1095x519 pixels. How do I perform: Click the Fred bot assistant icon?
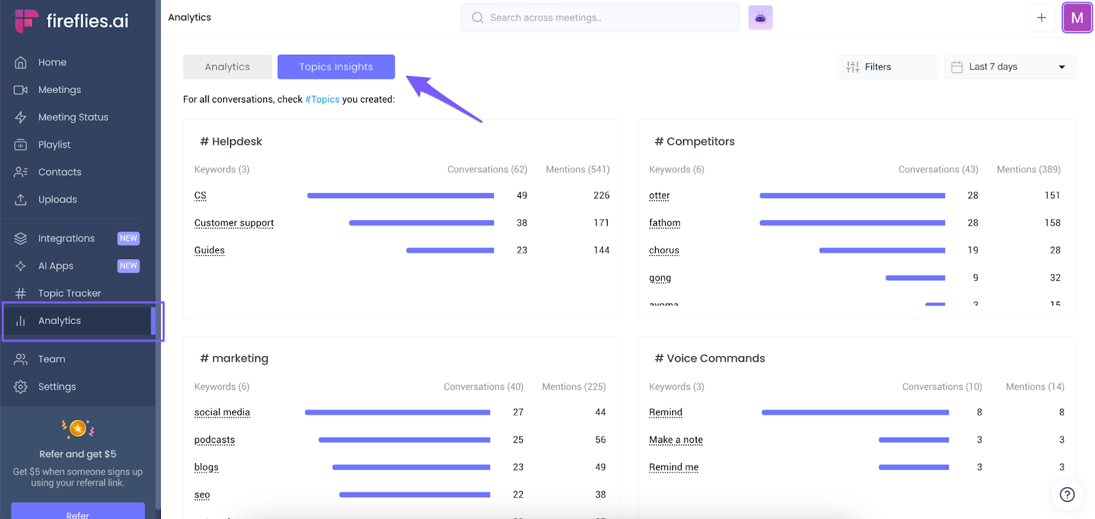[760, 18]
